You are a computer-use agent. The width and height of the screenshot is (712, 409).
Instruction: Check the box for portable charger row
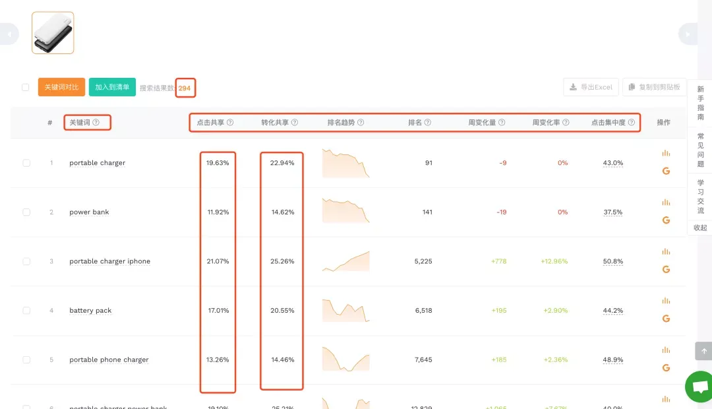26,163
